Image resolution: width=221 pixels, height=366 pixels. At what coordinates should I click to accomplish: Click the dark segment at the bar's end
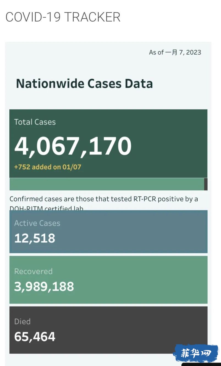coord(206,184)
